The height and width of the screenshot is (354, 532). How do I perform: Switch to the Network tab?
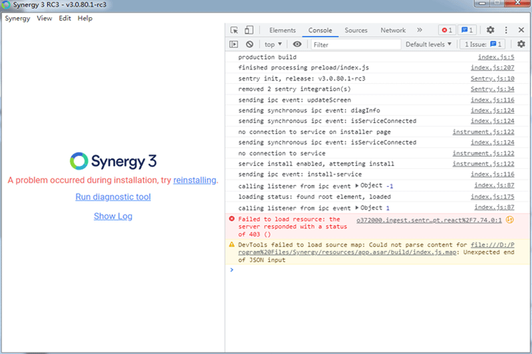pyautogui.click(x=393, y=30)
